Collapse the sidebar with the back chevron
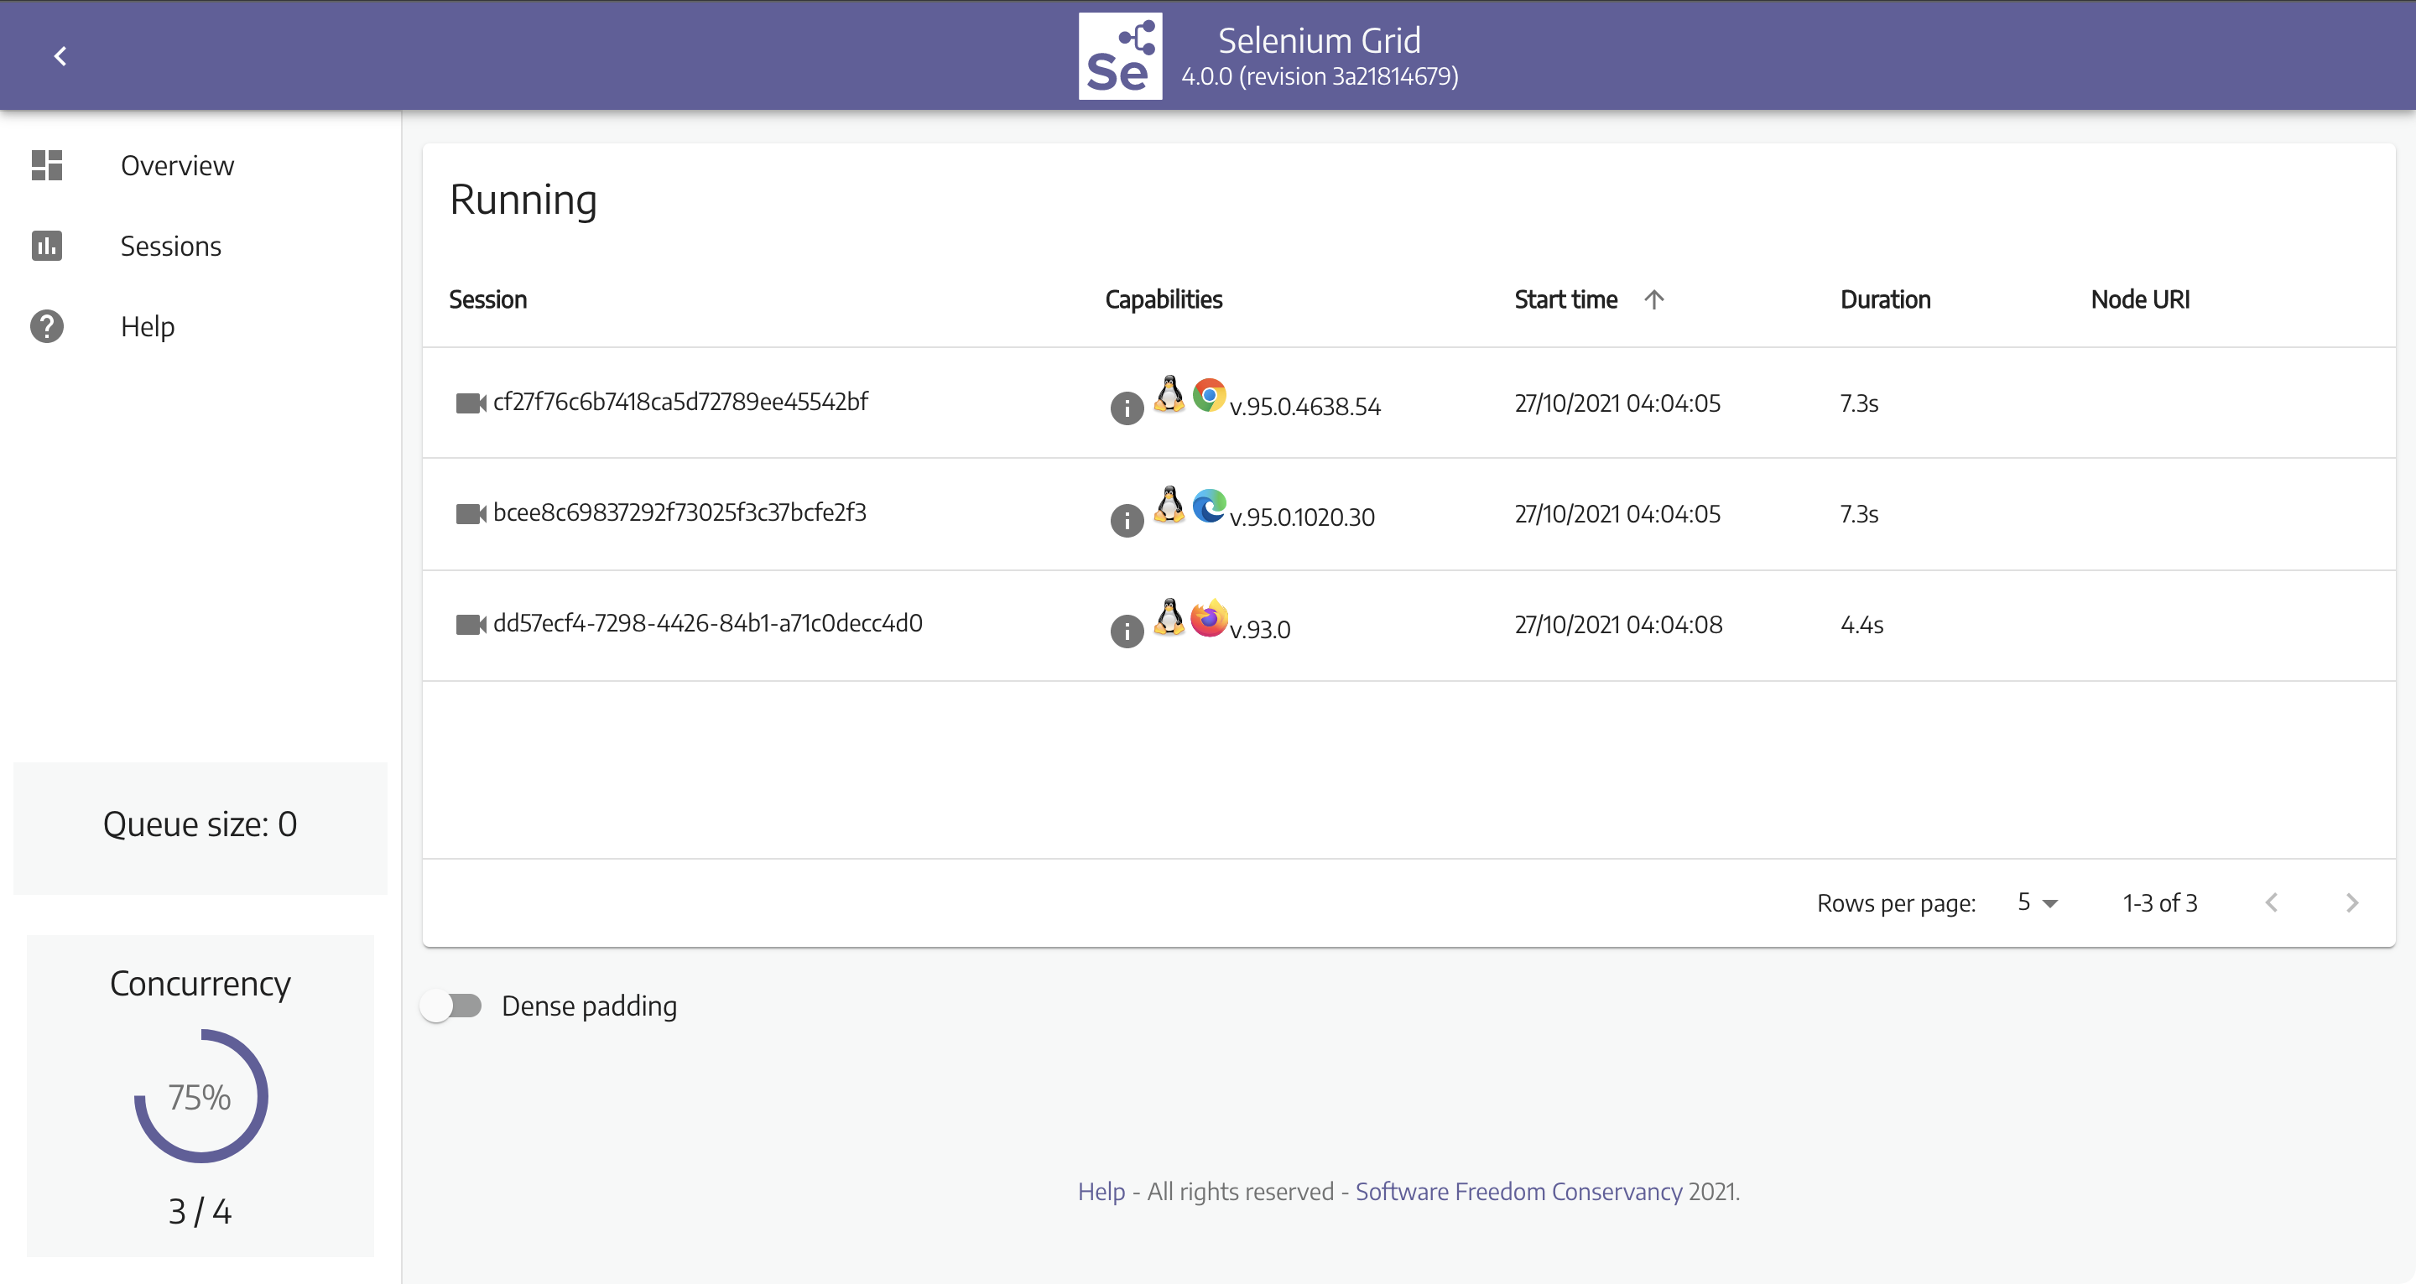 click(60, 56)
